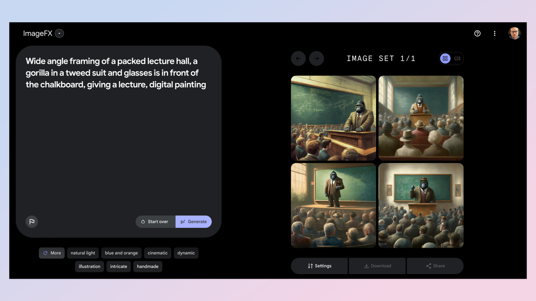Switch to grid view using the grid icon
Image resolution: width=536 pixels, height=301 pixels.
445,58
